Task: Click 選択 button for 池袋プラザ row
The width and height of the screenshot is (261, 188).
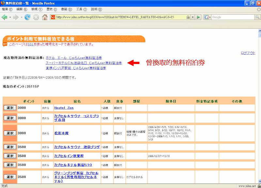Action: (x=10, y=147)
